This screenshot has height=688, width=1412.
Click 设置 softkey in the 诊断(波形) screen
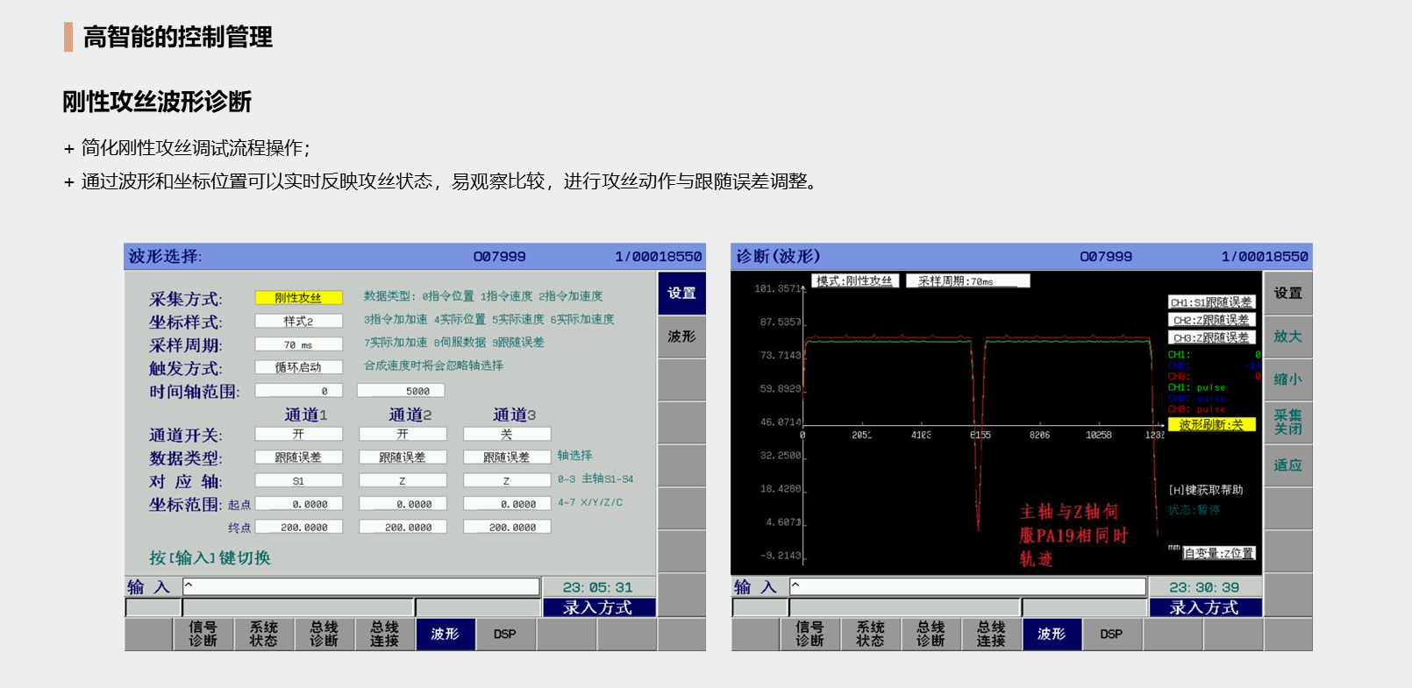tap(1287, 294)
